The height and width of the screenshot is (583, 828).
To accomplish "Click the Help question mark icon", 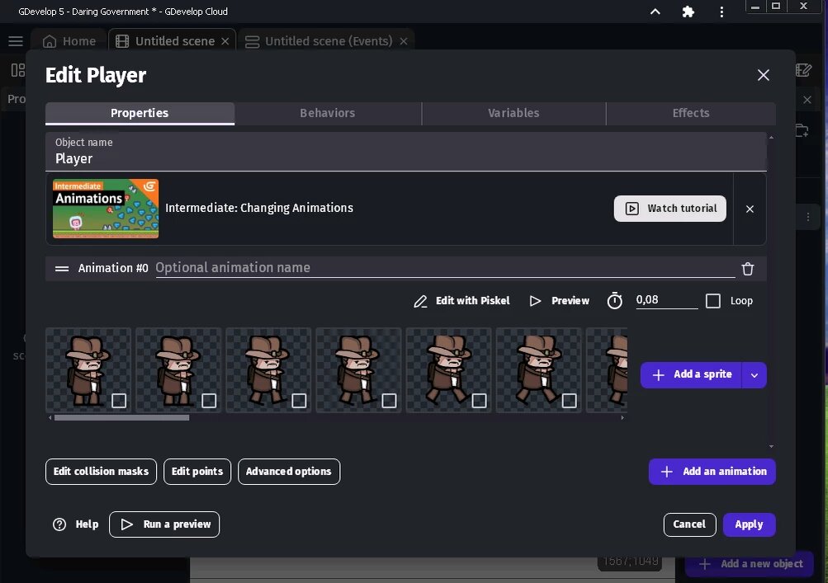I will click(59, 524).
